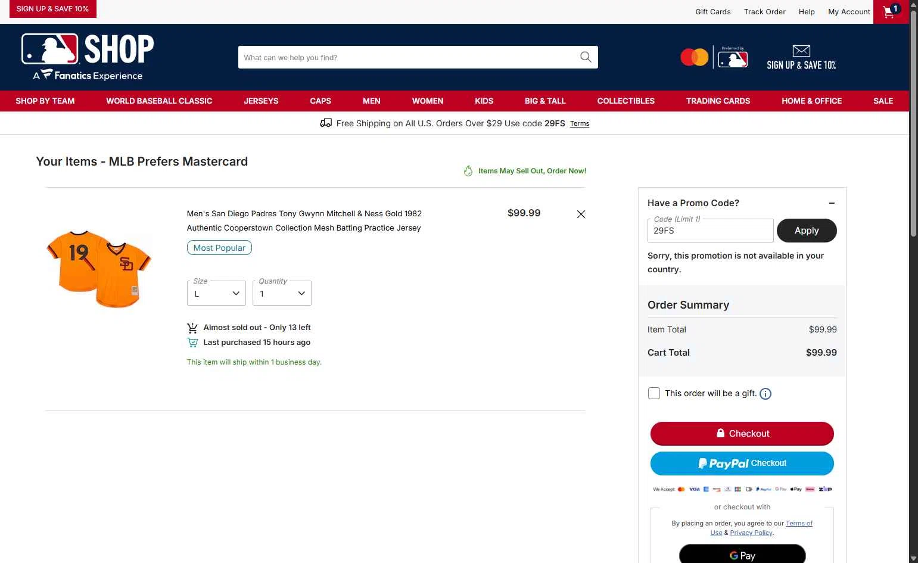
Task: Click the free shipping truck icon
Action: tap(326, 123)
